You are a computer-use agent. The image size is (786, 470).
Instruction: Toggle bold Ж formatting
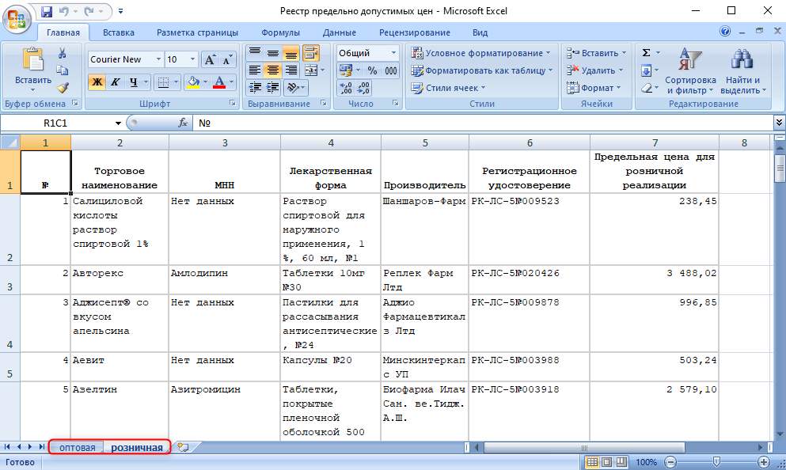click(97, 82)
